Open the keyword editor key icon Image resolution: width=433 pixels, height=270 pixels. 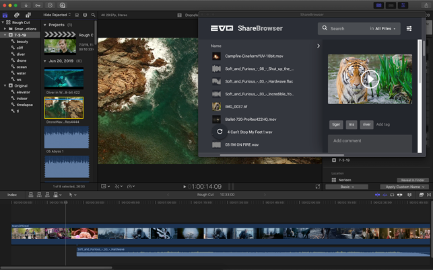pos(38,5)
